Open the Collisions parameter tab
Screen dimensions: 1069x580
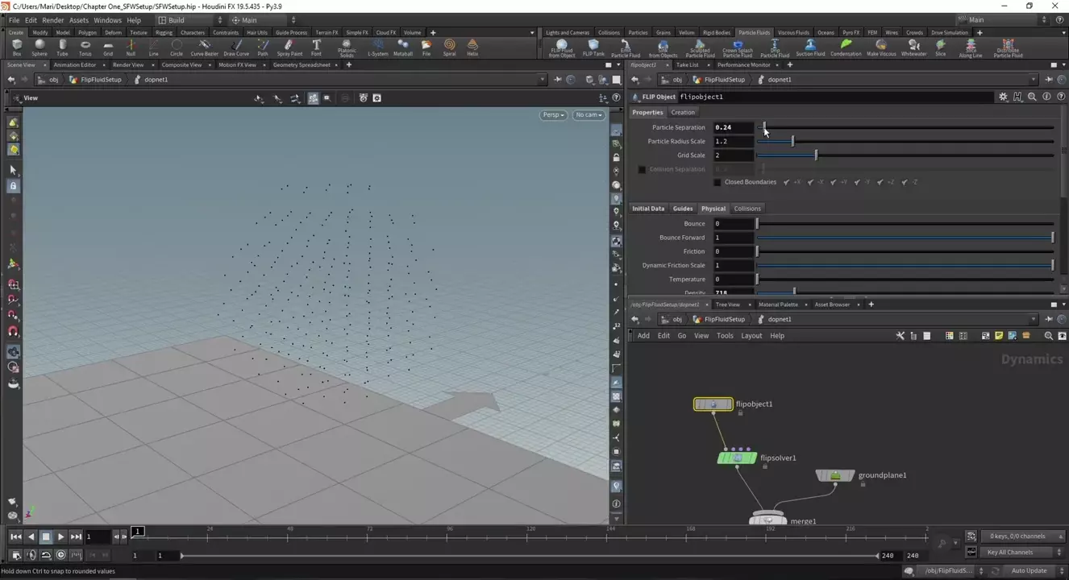tap(747, 209)
